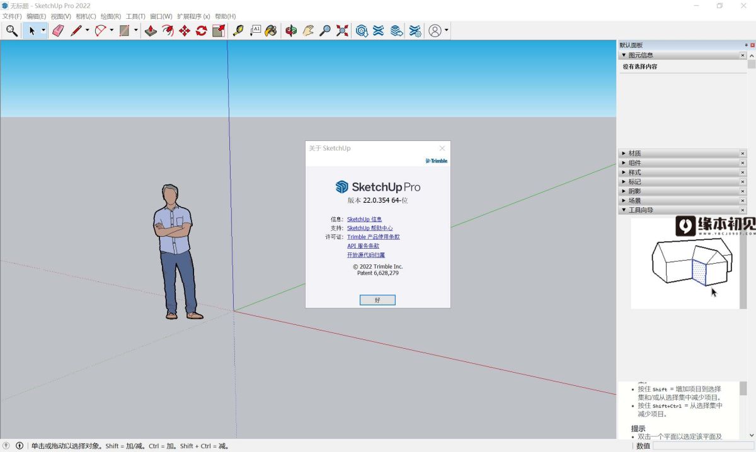Open the Line tool dropdown arrow
The width and height of the screenshot is (756, 452).
click(87, 30)
